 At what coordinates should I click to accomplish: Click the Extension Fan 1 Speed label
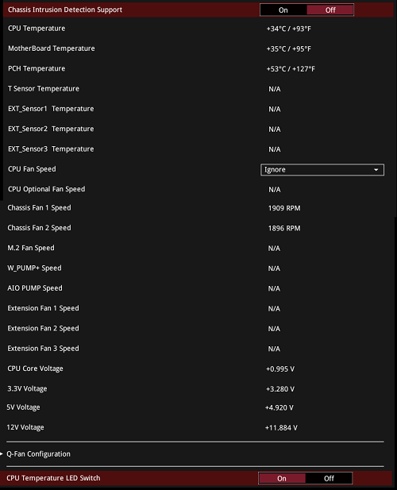pos(43,308)
